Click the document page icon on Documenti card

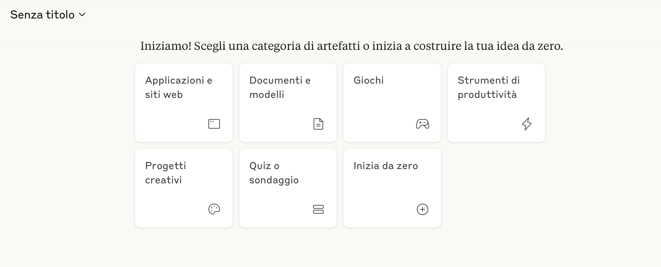tap(318, 124)
